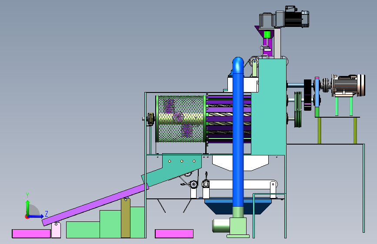
Task: Select the green grooved belt pulley
Action: 298,109
